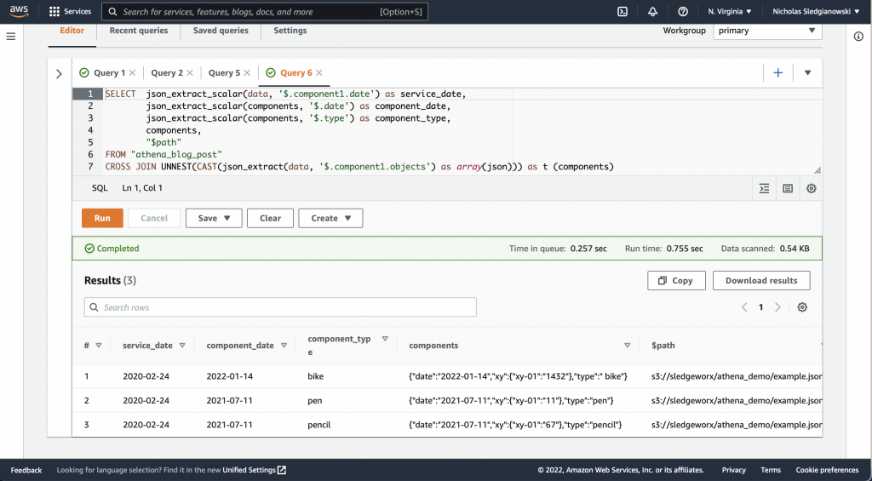The image size is (872, 481).
Task: Open the Save dropdown button
Action: point(214,218)
